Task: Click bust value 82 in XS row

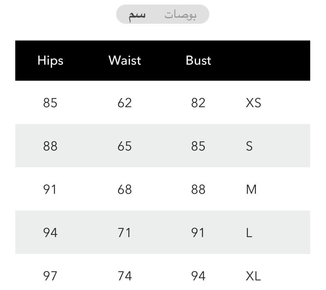Action: coord(198,103)
